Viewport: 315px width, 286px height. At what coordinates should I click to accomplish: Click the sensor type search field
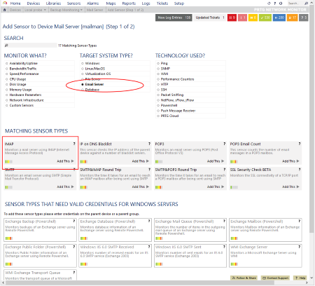[x=31, y=46]
